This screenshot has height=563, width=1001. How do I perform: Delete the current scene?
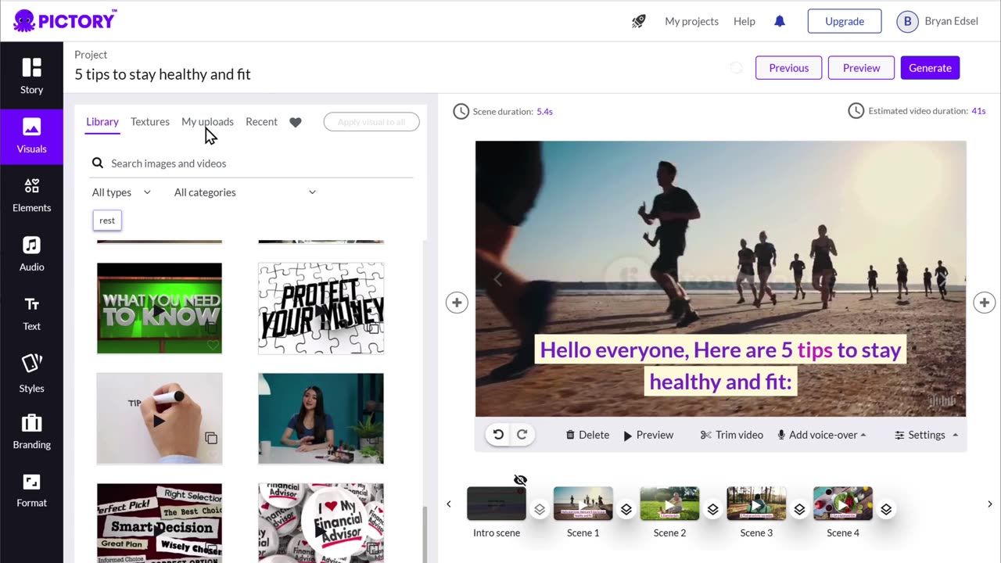[587, 435]
